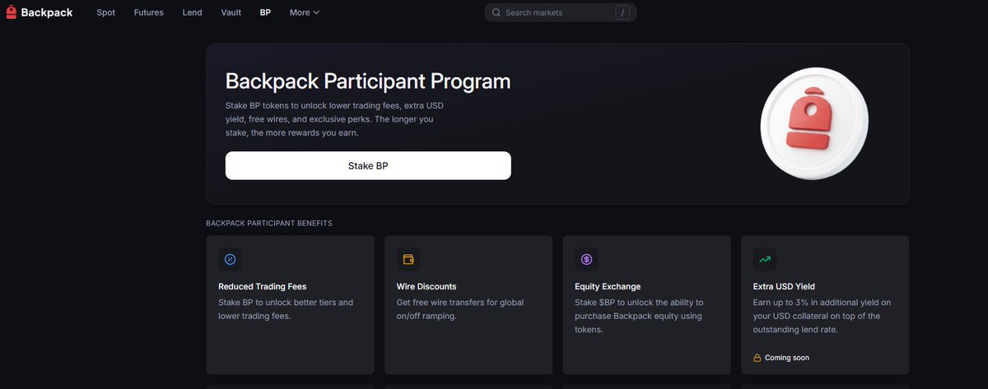The image size is (988, 389).
Task: Click the search magnifier icon
Action: coord(496,12)
